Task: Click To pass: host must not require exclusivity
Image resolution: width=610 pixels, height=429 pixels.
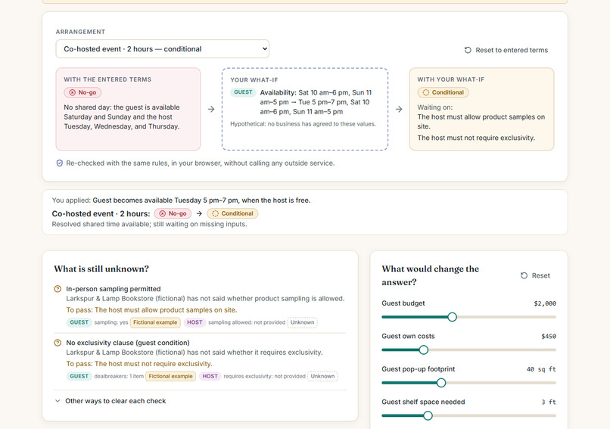Action: pos(139,364)
